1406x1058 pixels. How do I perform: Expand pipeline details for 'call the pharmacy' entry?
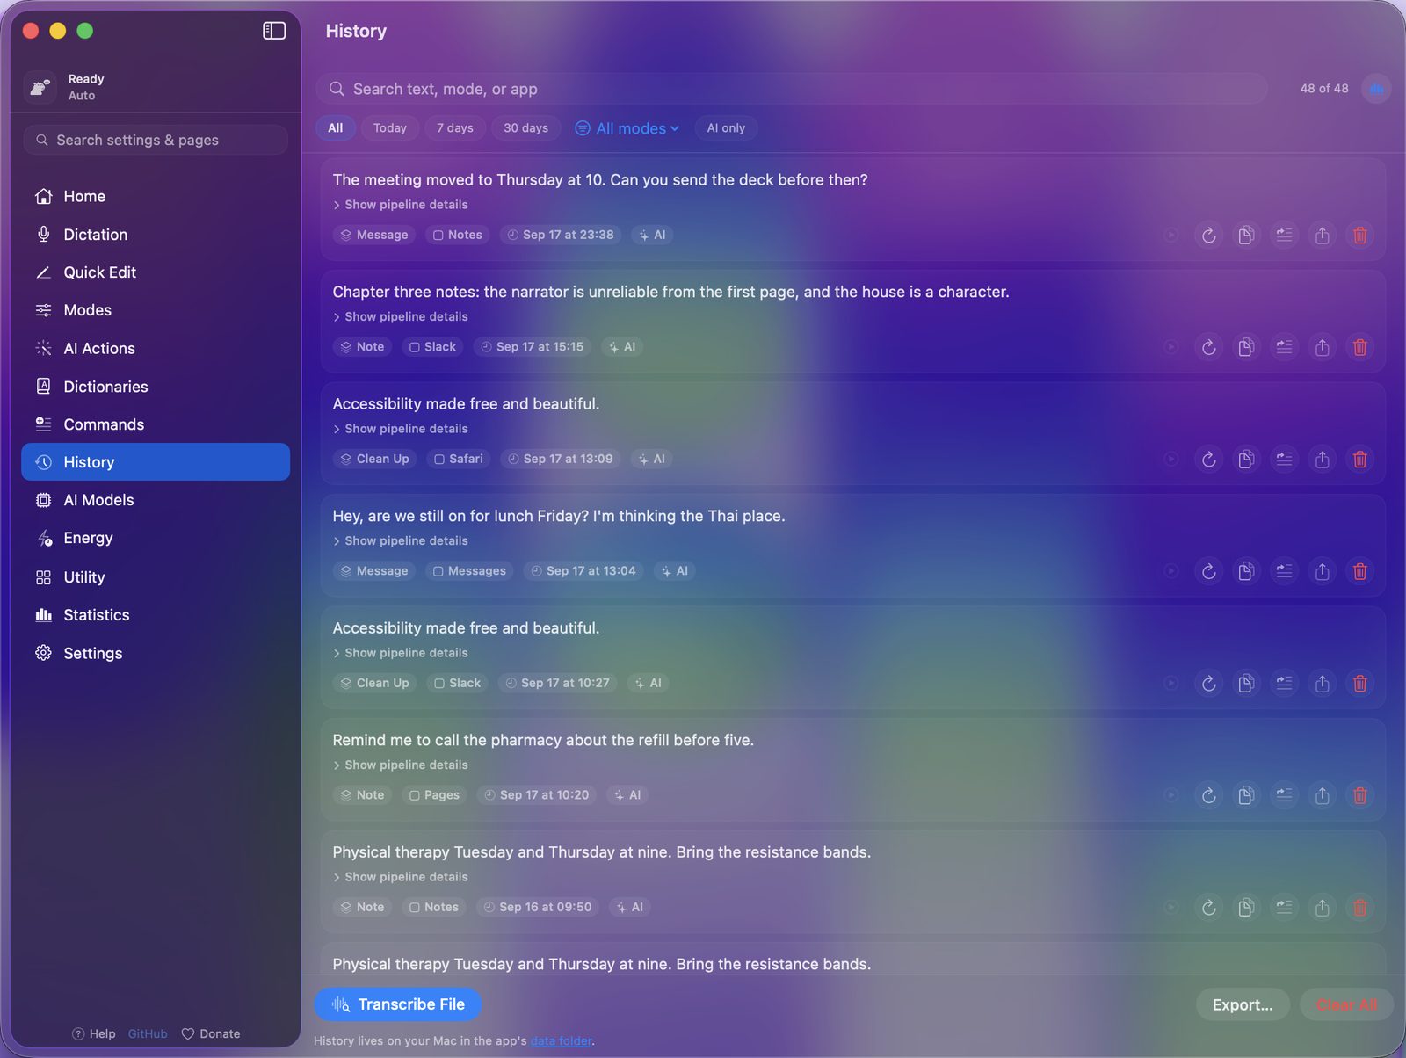click(400, 765)
